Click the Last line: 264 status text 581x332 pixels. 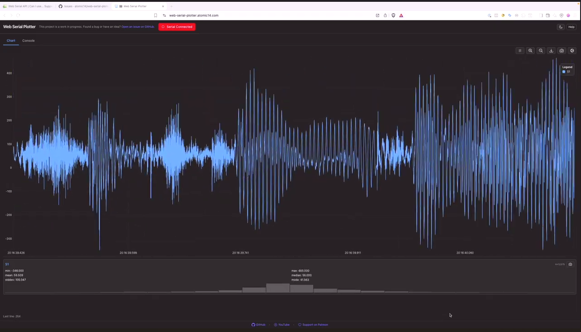(12, 316)
